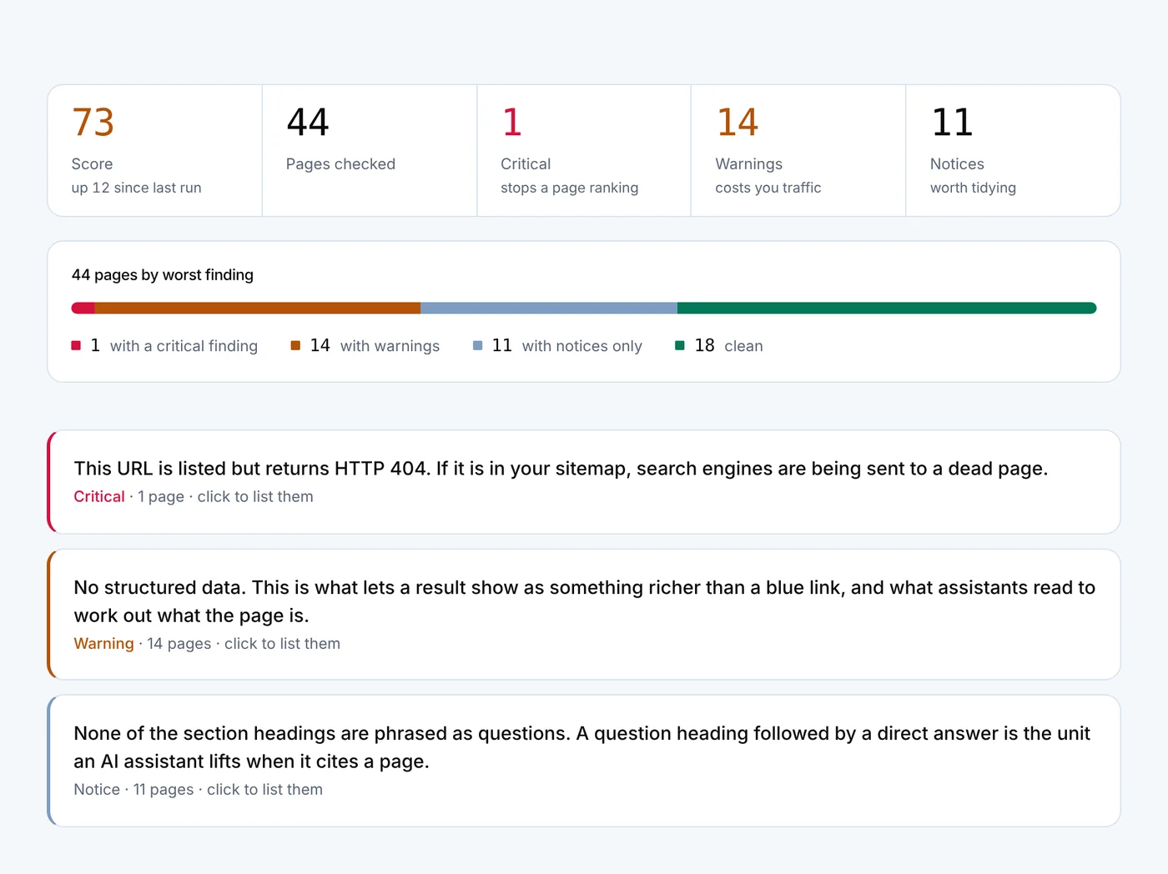This screenshot has height=874, width=1168.
Task: Click the orange warnings segment of the bar
Action: coord(258,308)
